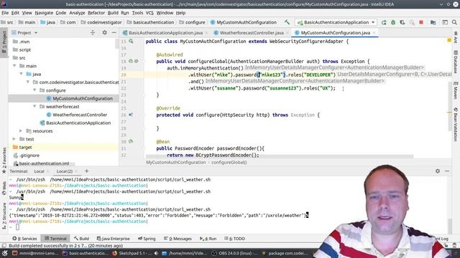This screenshot has height=258, width=460.
Task: Open the Favorites side tool window
Action: [x=4, y=160]
